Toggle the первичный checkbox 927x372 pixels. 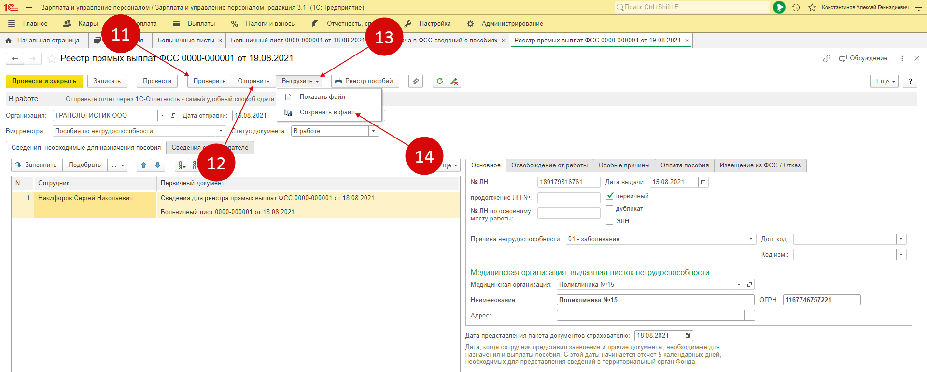pyautogui.click(x=610, y=196)
